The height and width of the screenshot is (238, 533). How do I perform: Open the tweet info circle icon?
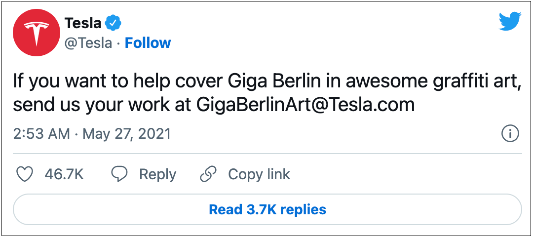510,133
